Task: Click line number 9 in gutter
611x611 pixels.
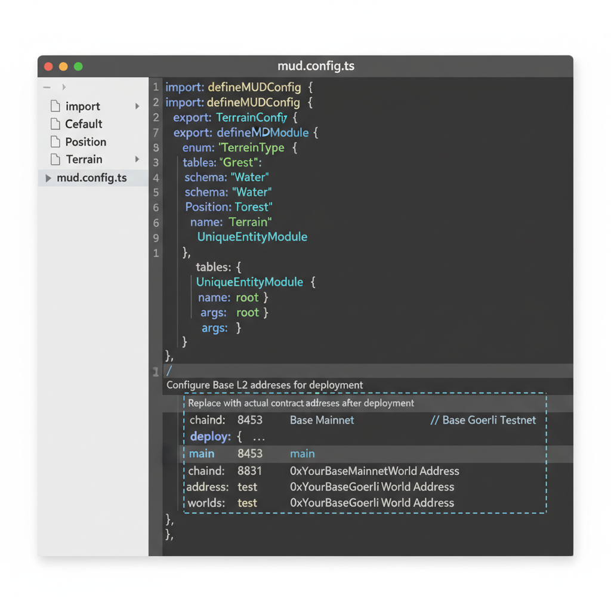Action: click(156, 238)
